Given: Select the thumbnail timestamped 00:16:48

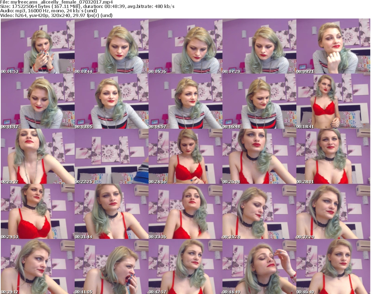Looking at the screenshot, I should (259, 101).
